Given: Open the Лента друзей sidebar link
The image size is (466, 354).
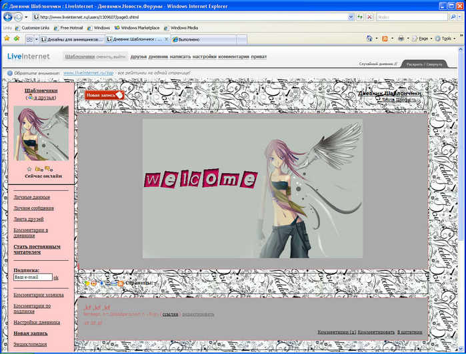Looking at the screenshot, I should (29, 219).
